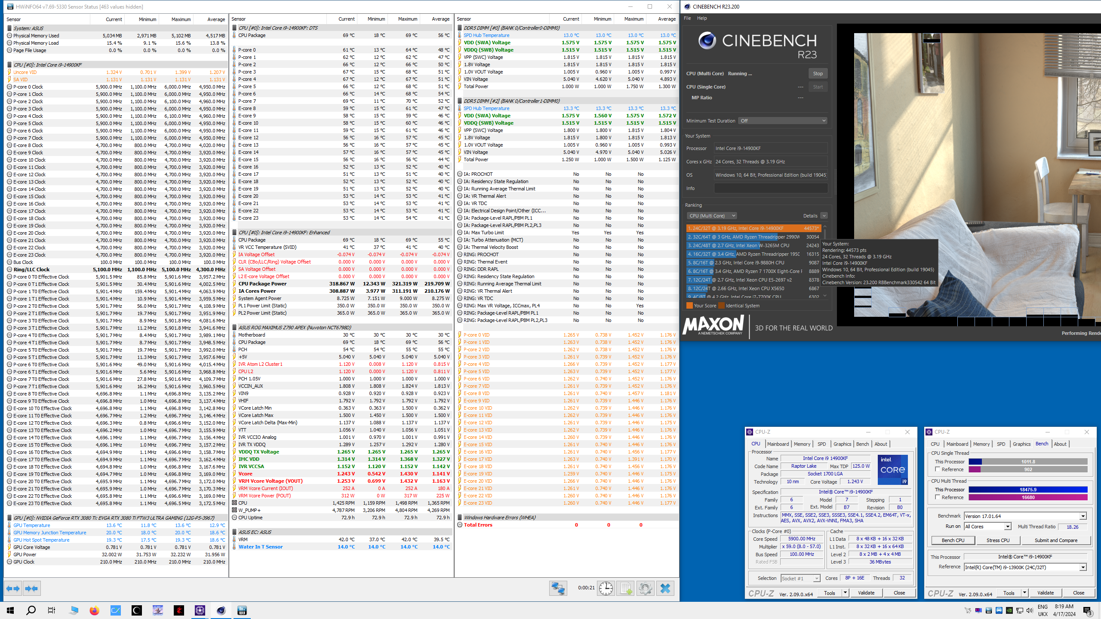Click Ring/LLC Clock sensor row
Screen dimensions: 1101x619
pyautogui.click(x=116, y=270)
